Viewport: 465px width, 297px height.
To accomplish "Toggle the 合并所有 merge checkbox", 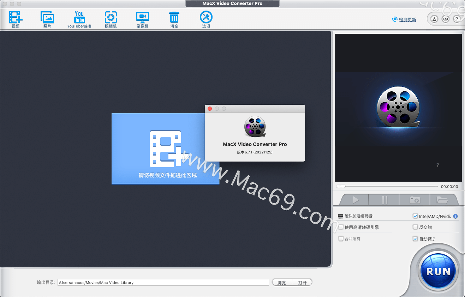I will click(341, 239).
